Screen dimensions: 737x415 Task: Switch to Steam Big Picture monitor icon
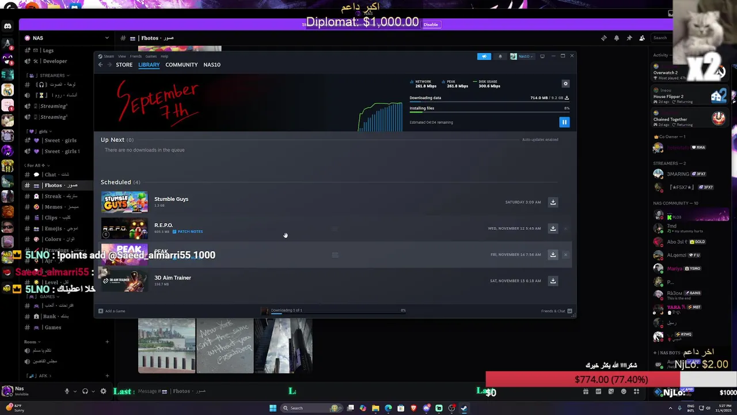[542, 56]
